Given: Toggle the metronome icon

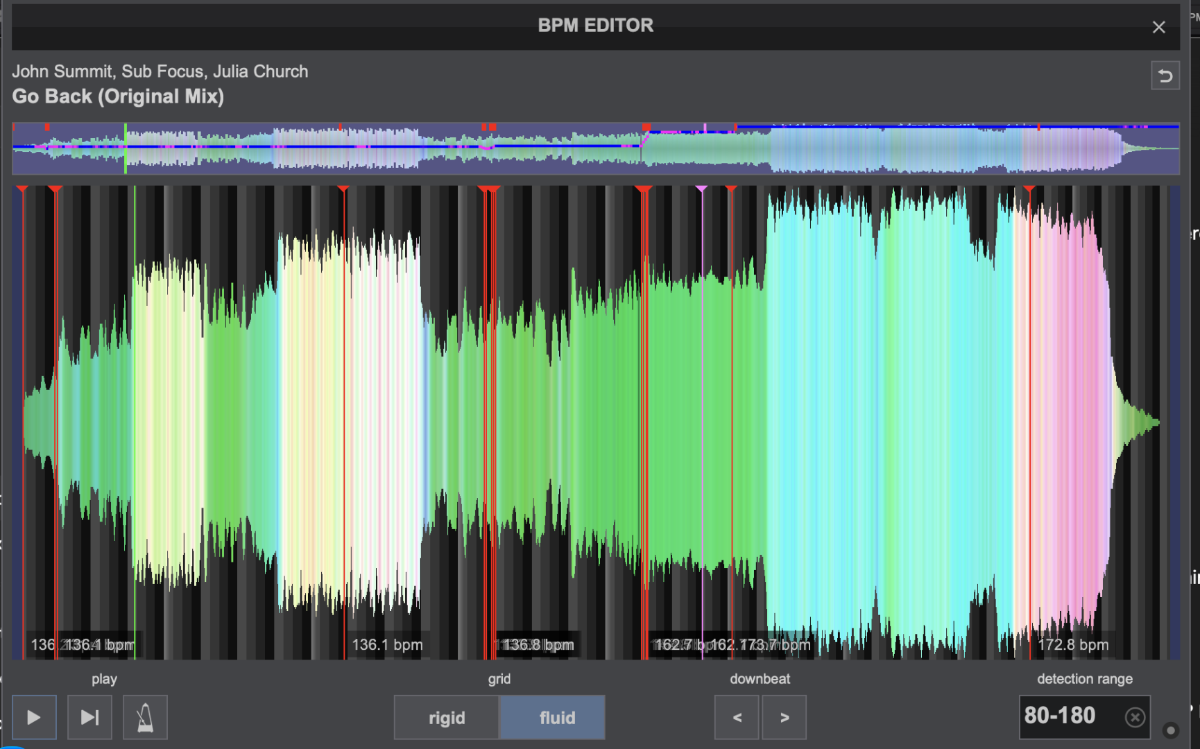Looking at the screenshot, I should pyautogui.click(x=145, y=717).
